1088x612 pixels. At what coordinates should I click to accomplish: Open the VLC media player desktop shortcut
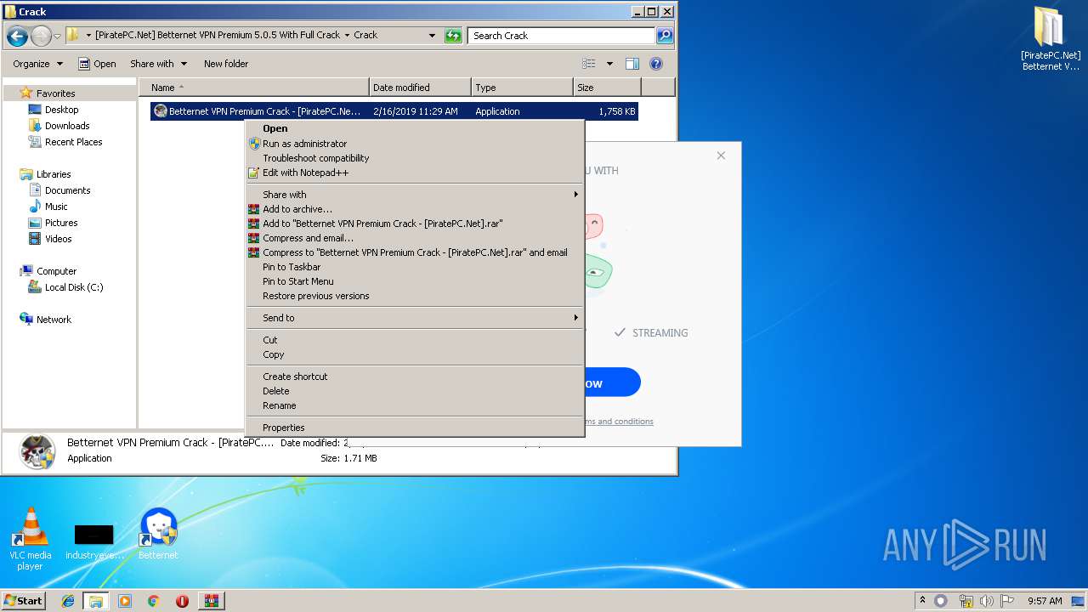pyautogui.click(x=30, y=539)
